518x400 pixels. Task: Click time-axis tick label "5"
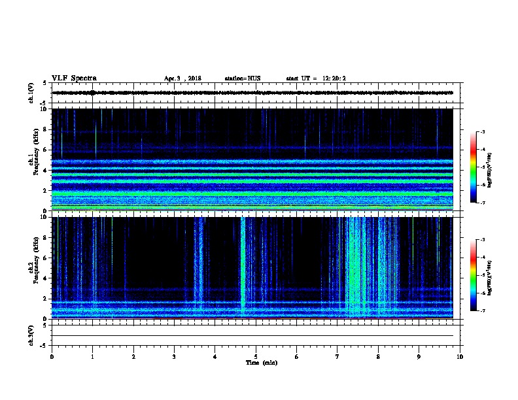point(256,357)
